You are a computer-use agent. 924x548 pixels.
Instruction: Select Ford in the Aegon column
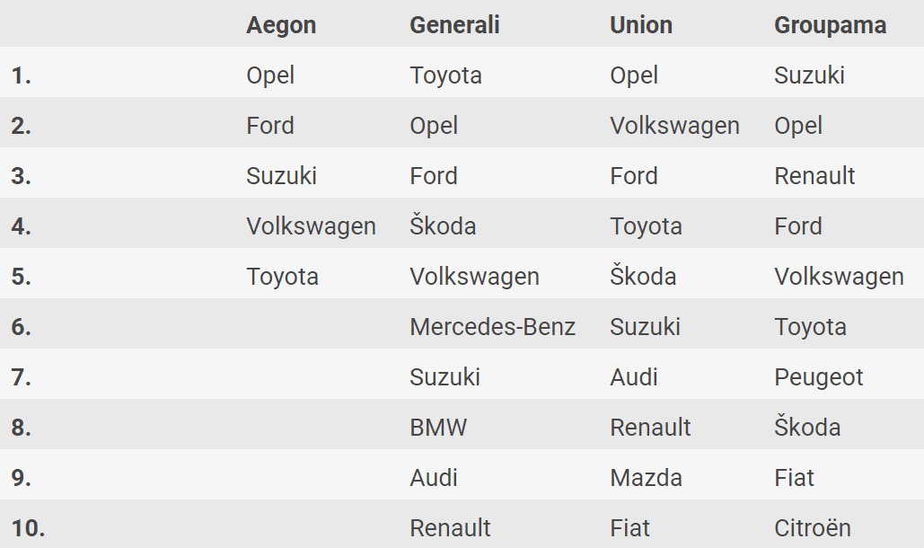(x=269, y=126)
